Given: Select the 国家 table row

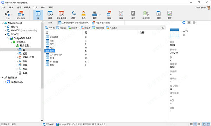Looking at the screenshot, I should [x=50, y=41].
